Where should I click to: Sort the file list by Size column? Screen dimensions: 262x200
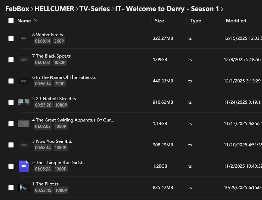click(x=159, y=21)
